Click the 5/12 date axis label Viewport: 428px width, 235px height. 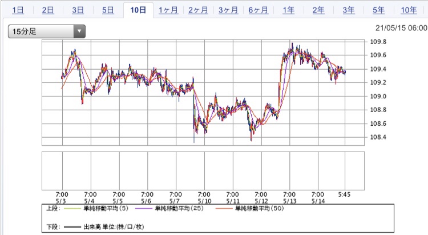pos(261,201)
